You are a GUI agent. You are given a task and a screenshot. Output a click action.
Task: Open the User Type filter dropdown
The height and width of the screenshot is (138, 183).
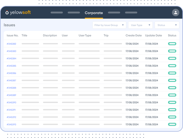pos(140,25)
